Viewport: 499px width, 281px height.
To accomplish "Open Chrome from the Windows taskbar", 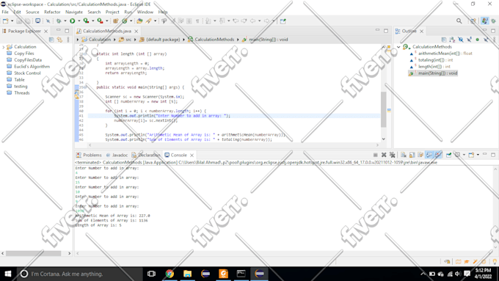I will point(170,274).
